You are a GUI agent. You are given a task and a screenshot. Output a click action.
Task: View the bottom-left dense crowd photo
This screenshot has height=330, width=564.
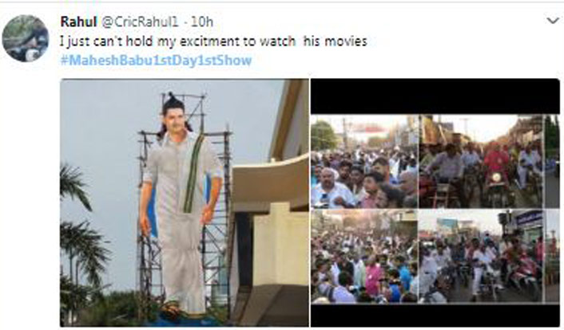click(x=364, y=257)
